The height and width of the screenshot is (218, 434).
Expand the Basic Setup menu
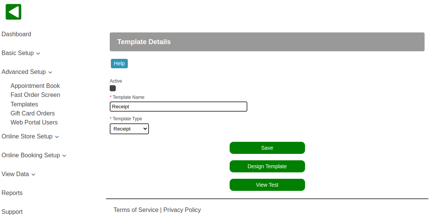[21, 53]
